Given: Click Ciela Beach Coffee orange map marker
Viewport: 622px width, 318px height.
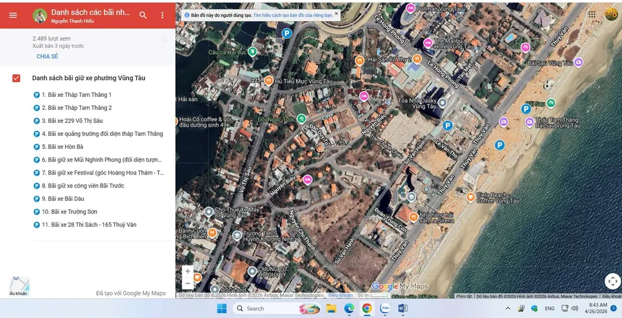Looking at the screenshot, I should [471, 198].
